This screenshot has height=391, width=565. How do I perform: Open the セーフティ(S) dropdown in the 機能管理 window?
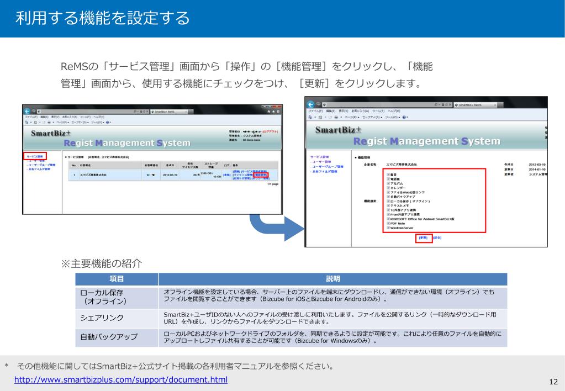pyautogui.click(x=372, y=117)
